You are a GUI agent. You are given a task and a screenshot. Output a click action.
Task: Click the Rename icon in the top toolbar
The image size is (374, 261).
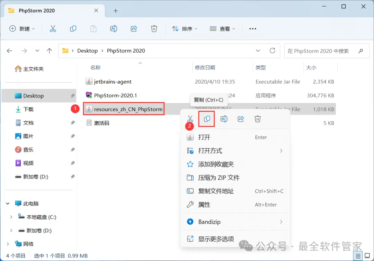[x=114, y=29]
